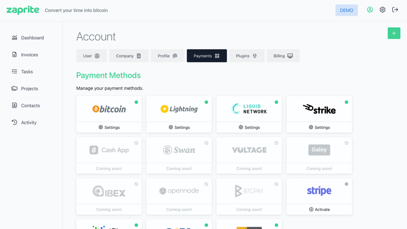Switch to the User tab
Image resolution: width=407 pixels, height=229 pixels.
92,56
